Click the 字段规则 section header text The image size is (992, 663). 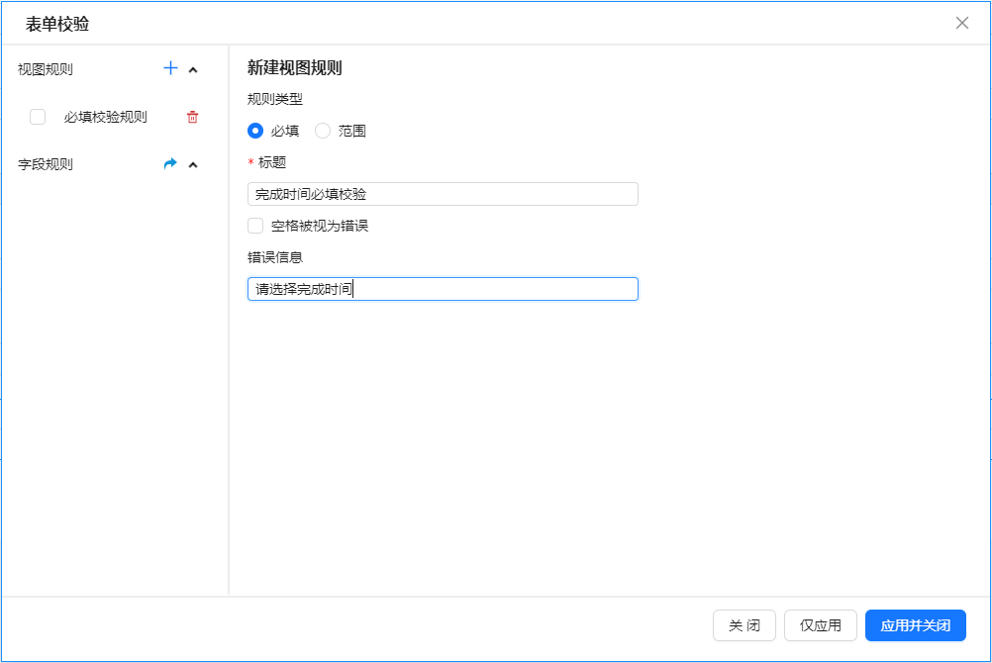46,164
